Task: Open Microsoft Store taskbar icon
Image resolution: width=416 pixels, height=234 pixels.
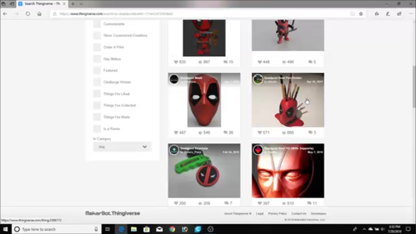Action: pyautogui.click(x=147, y=229)
